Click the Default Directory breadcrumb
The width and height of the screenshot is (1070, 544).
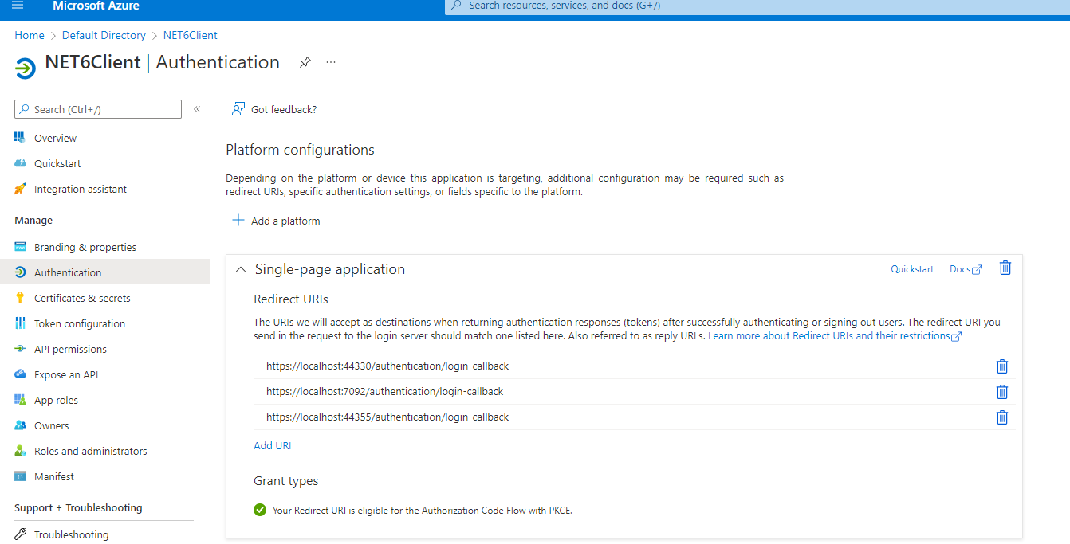(x=104, y=35)
